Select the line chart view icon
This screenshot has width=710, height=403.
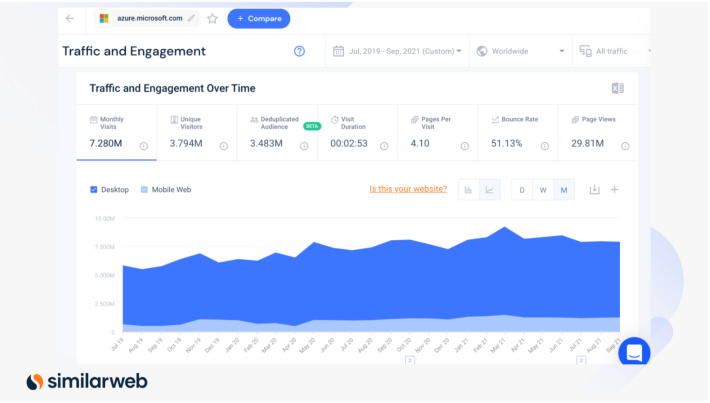(489, 190)
